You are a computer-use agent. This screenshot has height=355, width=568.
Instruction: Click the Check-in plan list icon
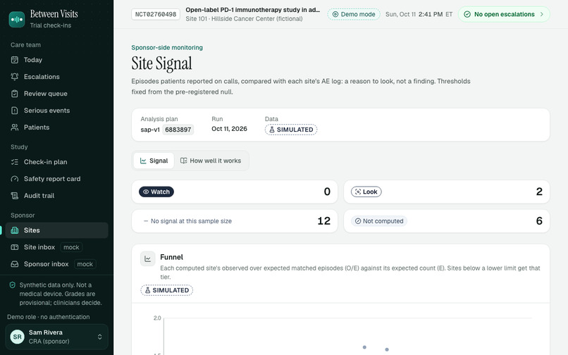coord(15,162)
